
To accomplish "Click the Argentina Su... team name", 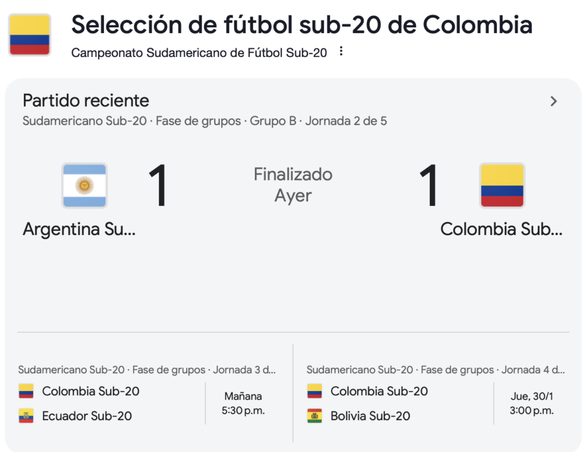I will click(x=79, y=229).
